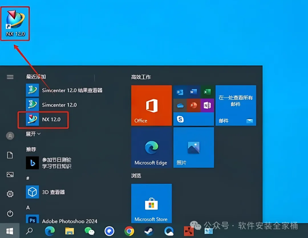Open the Documents folder shortcut
Image resolution: width=308 pixels, height=238 pixels.
tap(10, 155)
